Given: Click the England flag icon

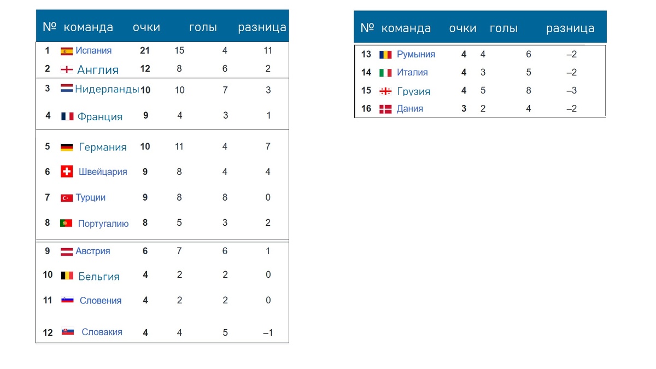Looking at the screenshot, I should [x=67, y=69].
